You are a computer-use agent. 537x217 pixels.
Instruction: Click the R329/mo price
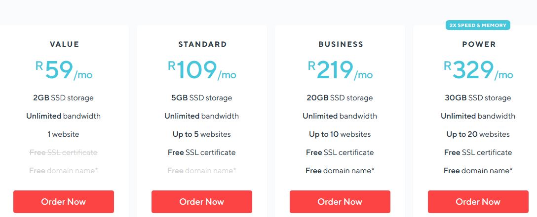[x=478, y=70]
